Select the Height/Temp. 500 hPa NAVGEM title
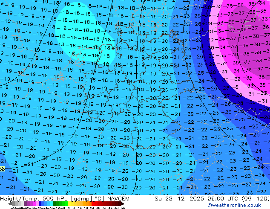The height and width of the screenshot is (209, 270). tap(65, 199)
